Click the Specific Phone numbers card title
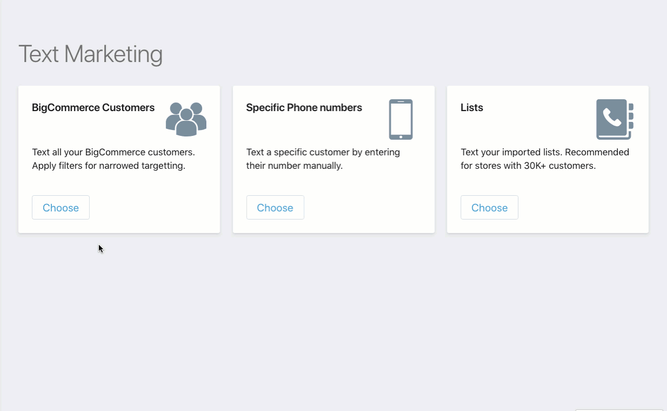The image size is (667, 411). 304,107
